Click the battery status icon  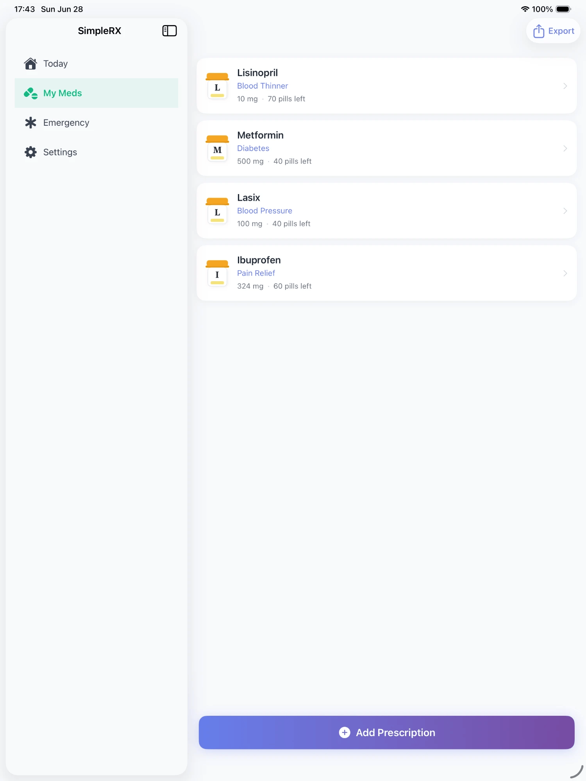pyautogui.click(x=563, y=9)
